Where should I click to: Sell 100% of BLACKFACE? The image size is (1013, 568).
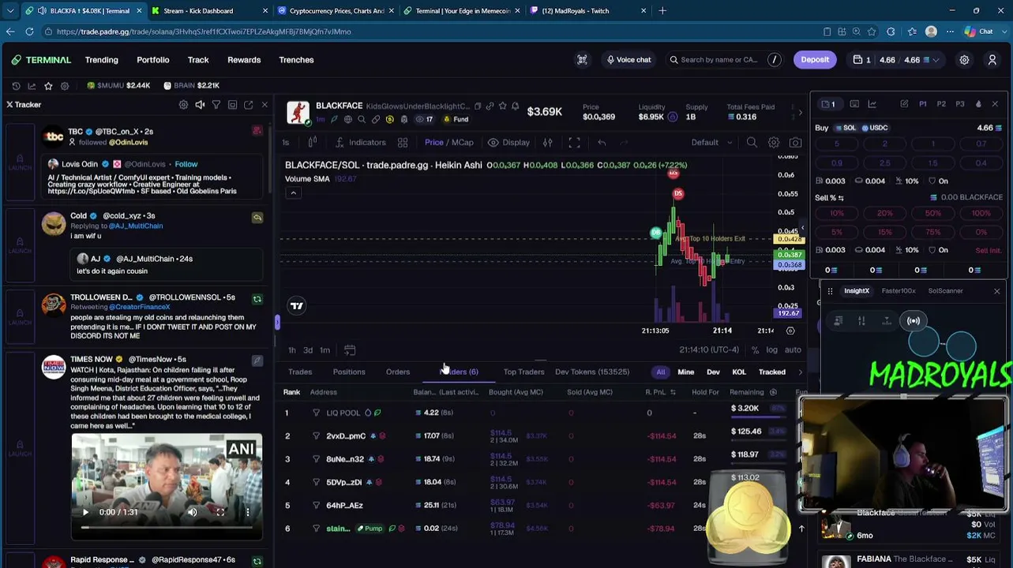[981, 214]
